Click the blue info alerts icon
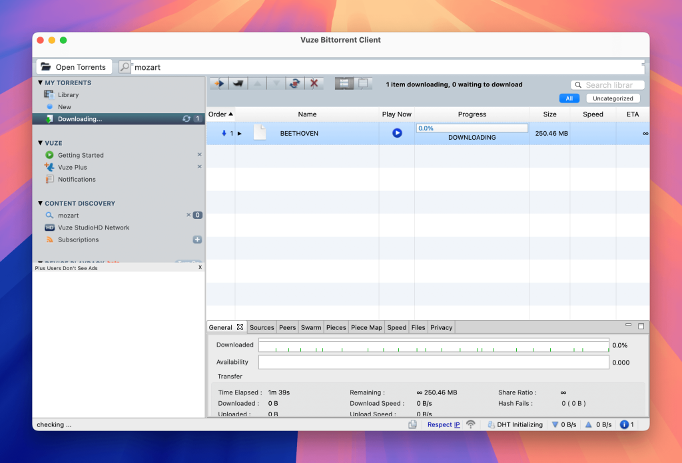682x463 pixels. tap(624, 424)
